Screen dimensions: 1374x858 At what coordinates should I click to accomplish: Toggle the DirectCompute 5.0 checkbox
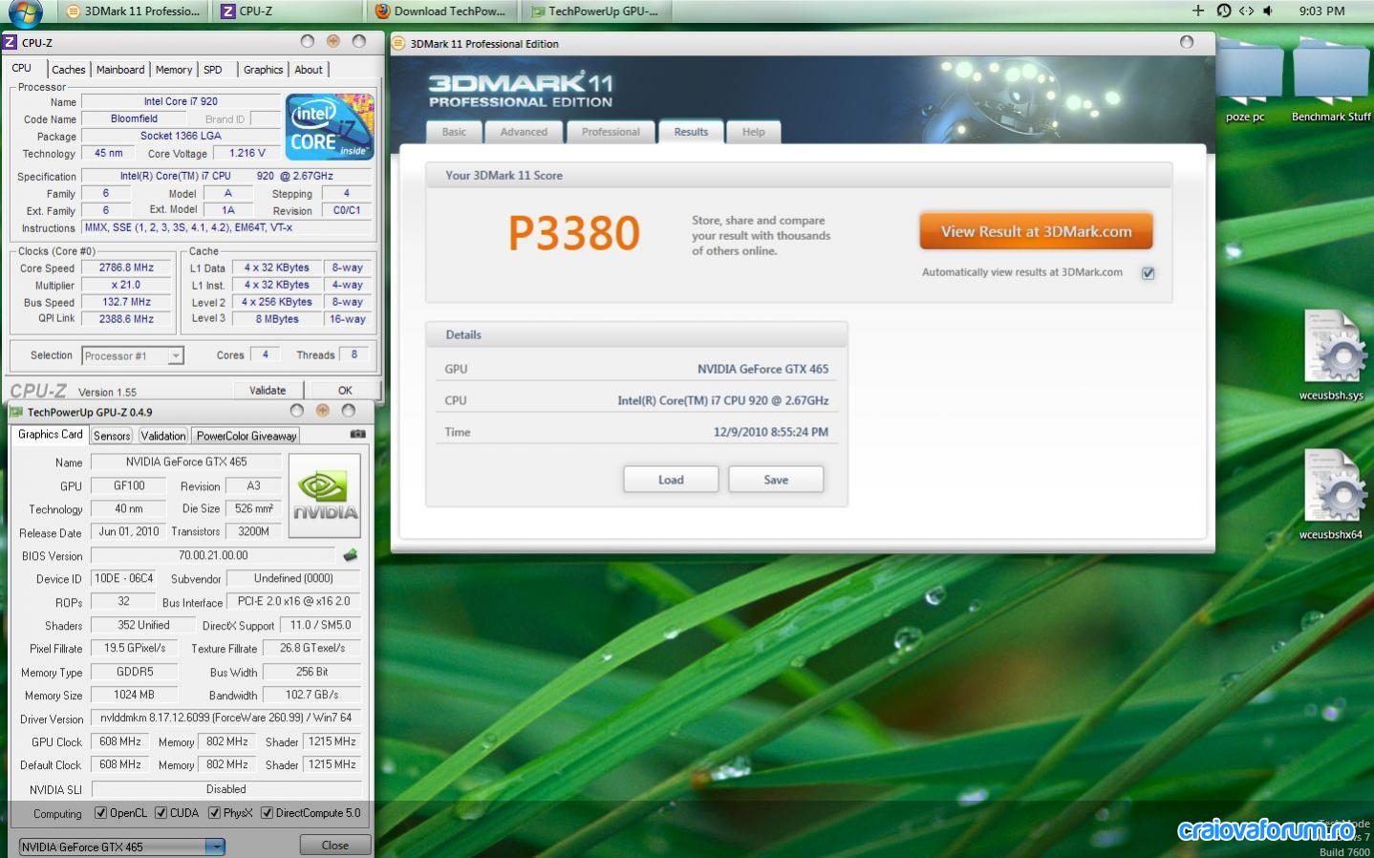pyautogui.click(x=267, y=813)
